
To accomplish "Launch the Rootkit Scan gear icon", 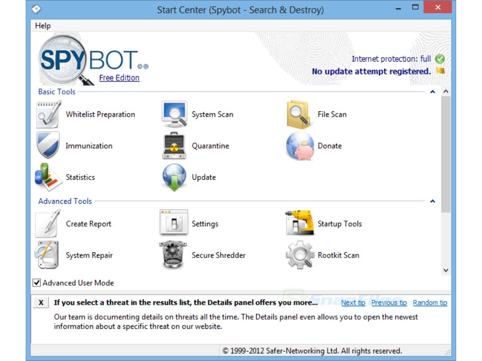I will (300, 255).
